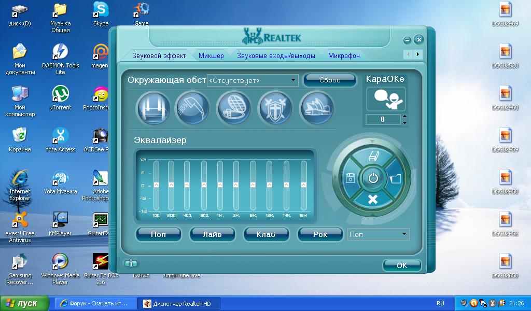This screenshot has width=531, height=311.
Task: Apply the Клаб equalizer preset
Action: tap(266, 234)
